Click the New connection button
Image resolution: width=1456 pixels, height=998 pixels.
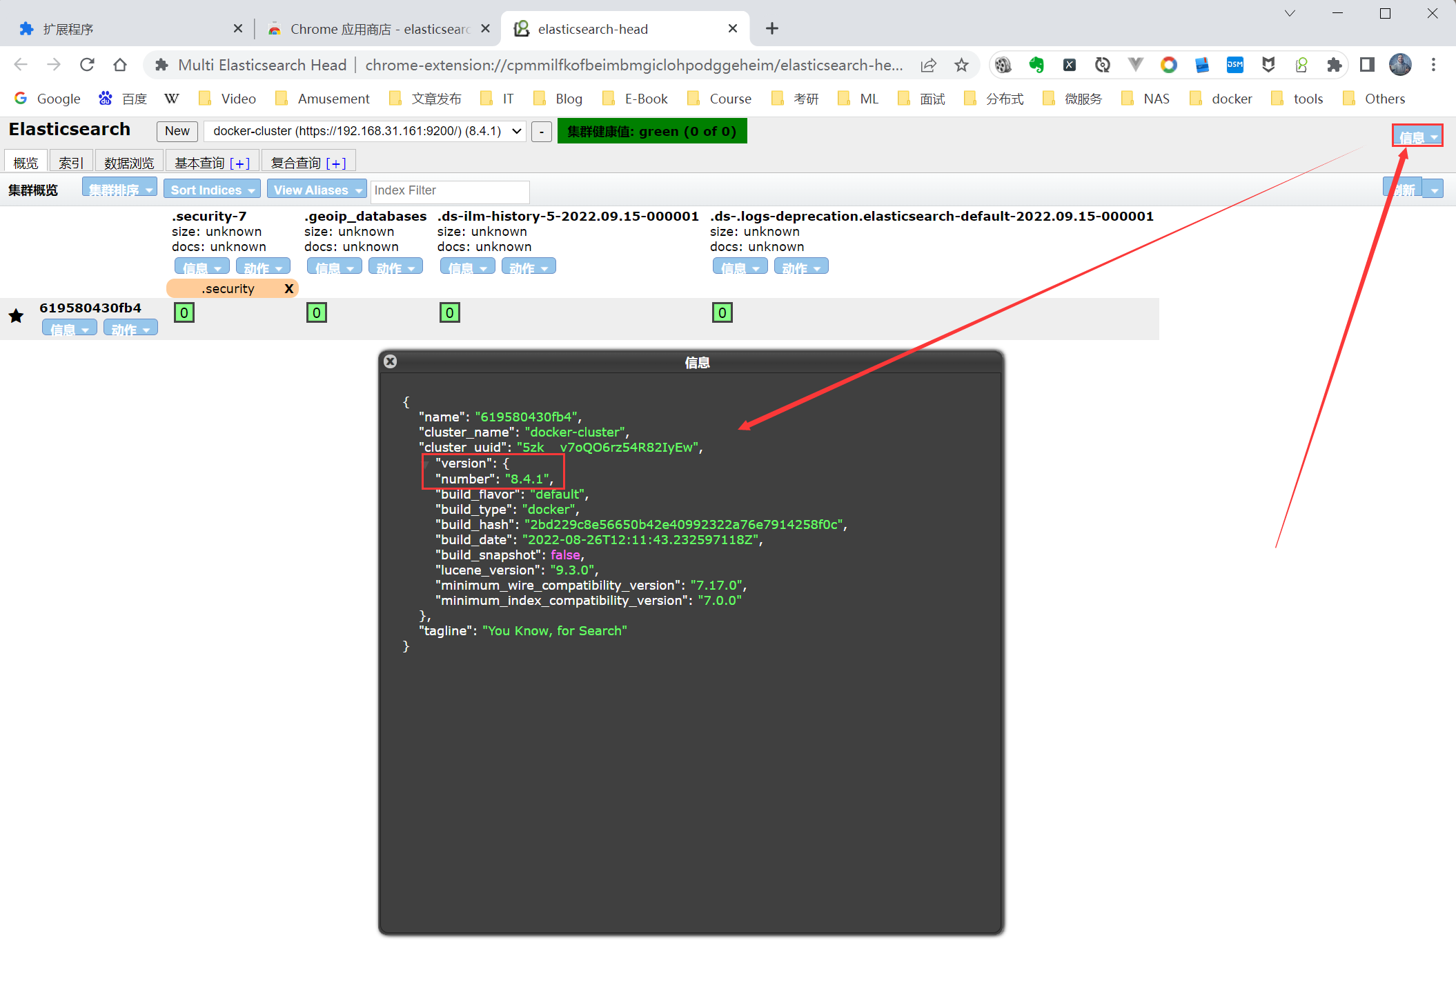pyautogui.click(x=177, y=131)
